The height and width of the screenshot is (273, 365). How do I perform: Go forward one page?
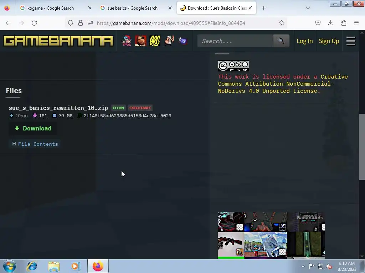point(21,23)
